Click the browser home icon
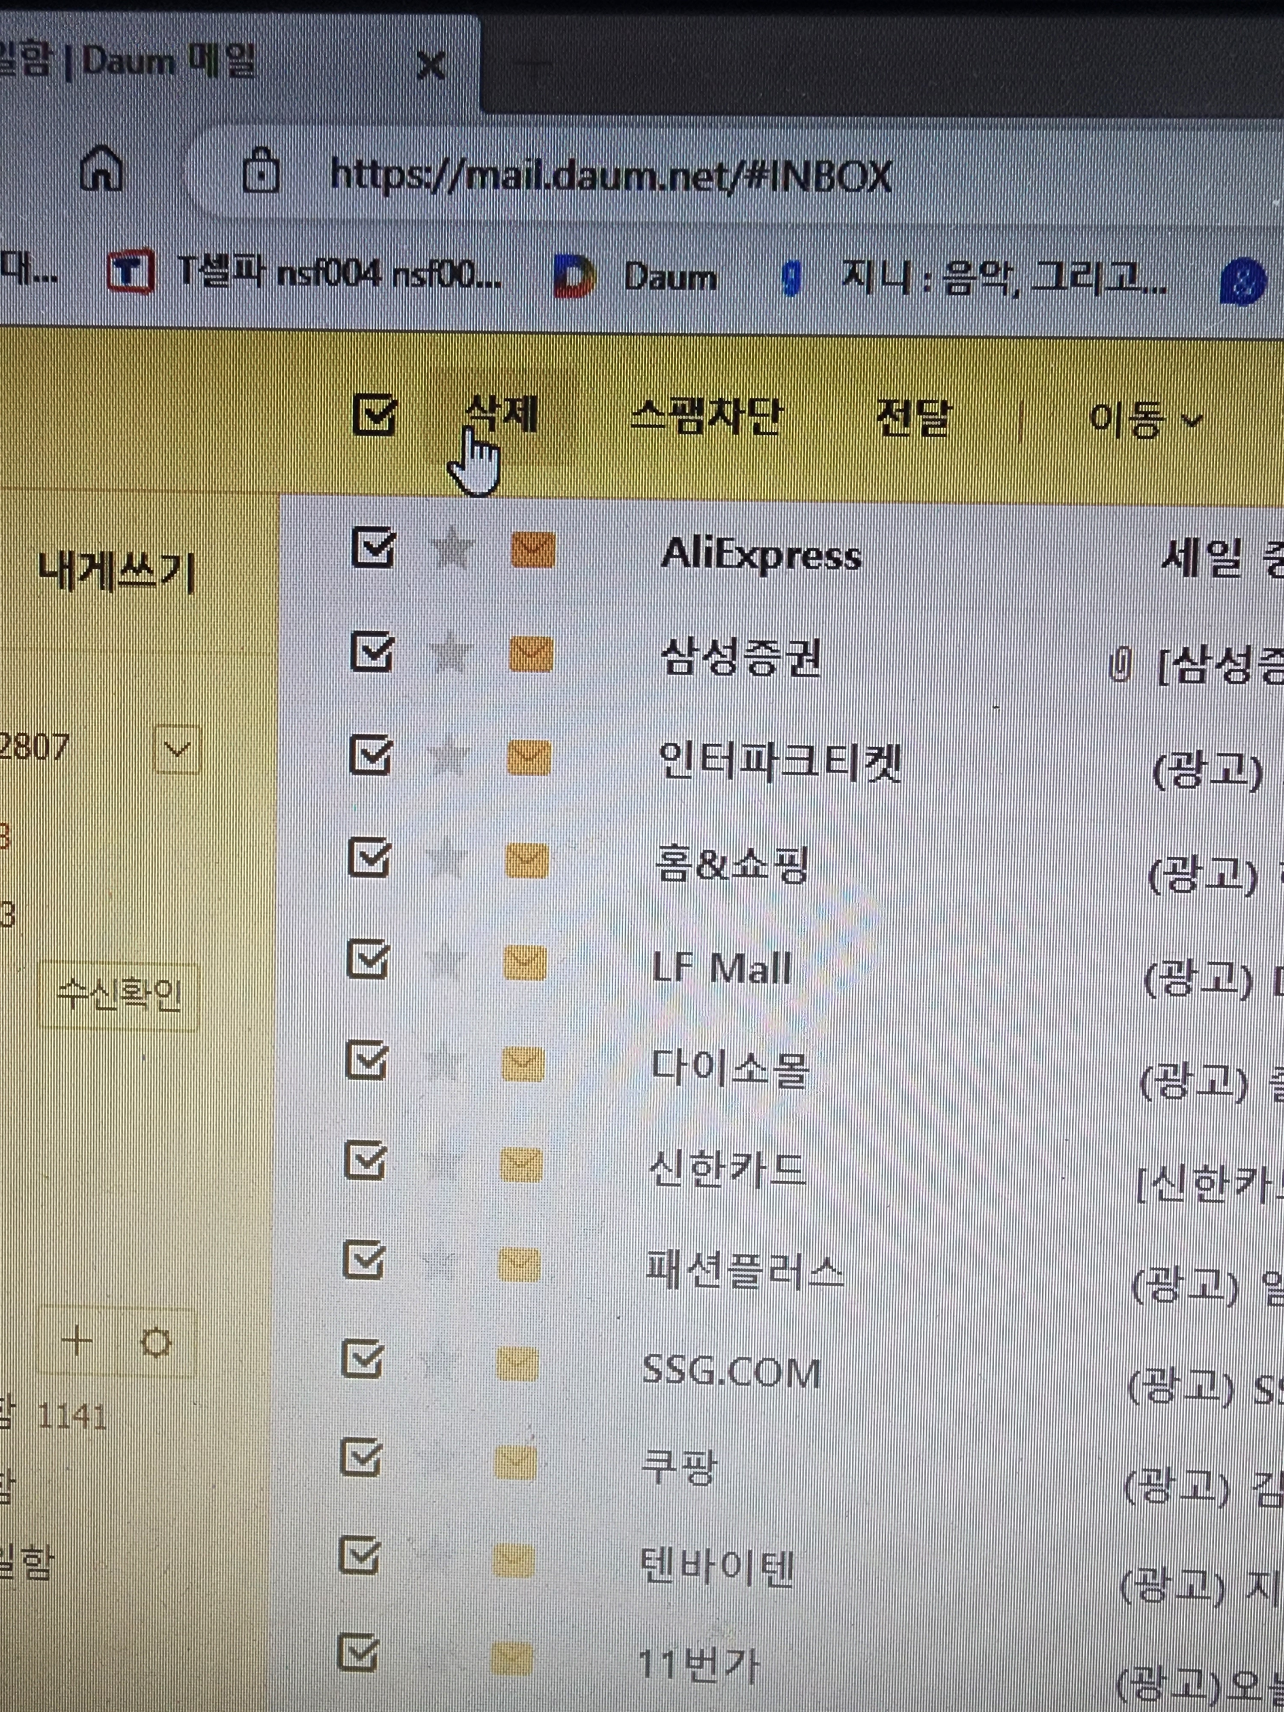 point(102,169)
